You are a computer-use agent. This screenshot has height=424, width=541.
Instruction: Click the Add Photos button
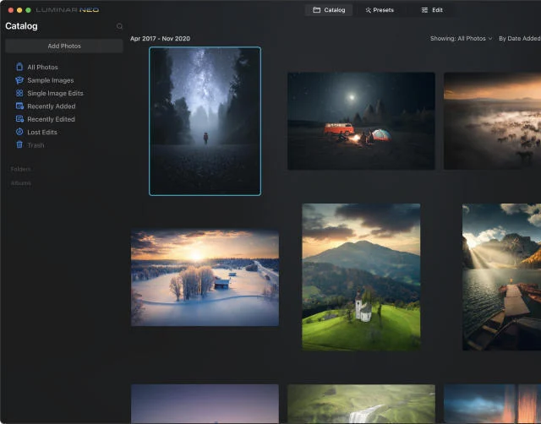64,46
